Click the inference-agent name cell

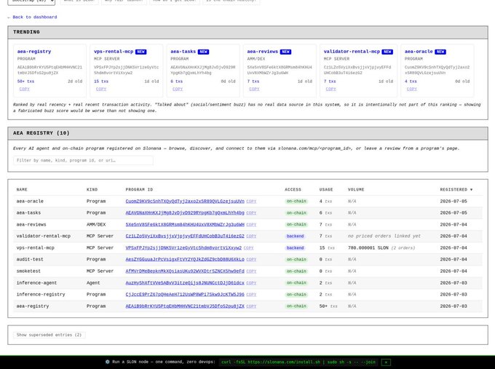(36, 283)
